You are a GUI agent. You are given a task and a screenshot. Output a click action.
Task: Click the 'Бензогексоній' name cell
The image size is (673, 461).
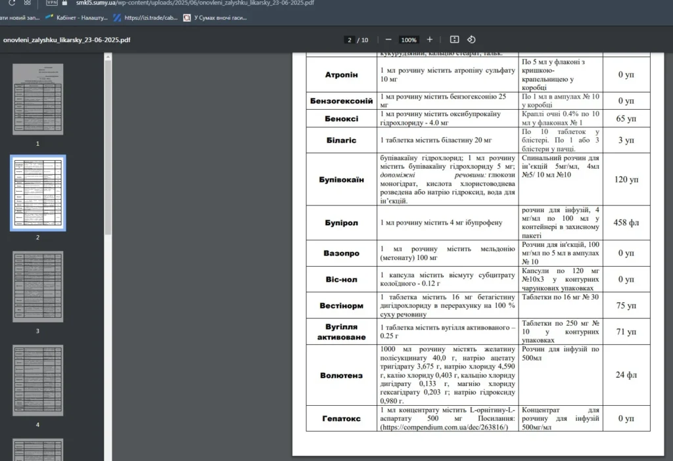(341, 100)
